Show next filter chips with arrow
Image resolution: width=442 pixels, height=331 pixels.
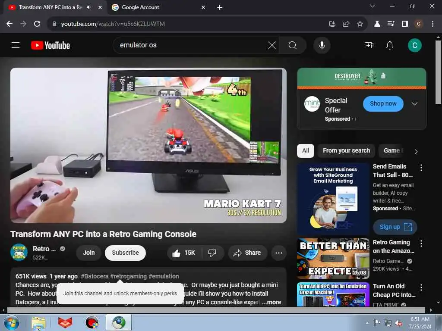point(416,152)
